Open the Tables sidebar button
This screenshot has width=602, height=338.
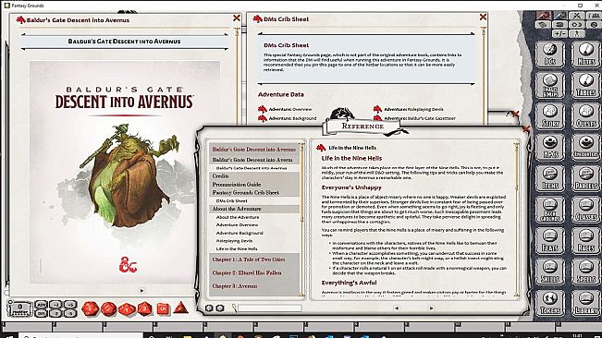coord(586,85)
